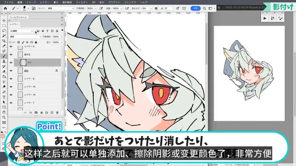The image size is (296, 166).
Task: Open flow percentage dropdown arrow
Action: (x=122, y=9)
